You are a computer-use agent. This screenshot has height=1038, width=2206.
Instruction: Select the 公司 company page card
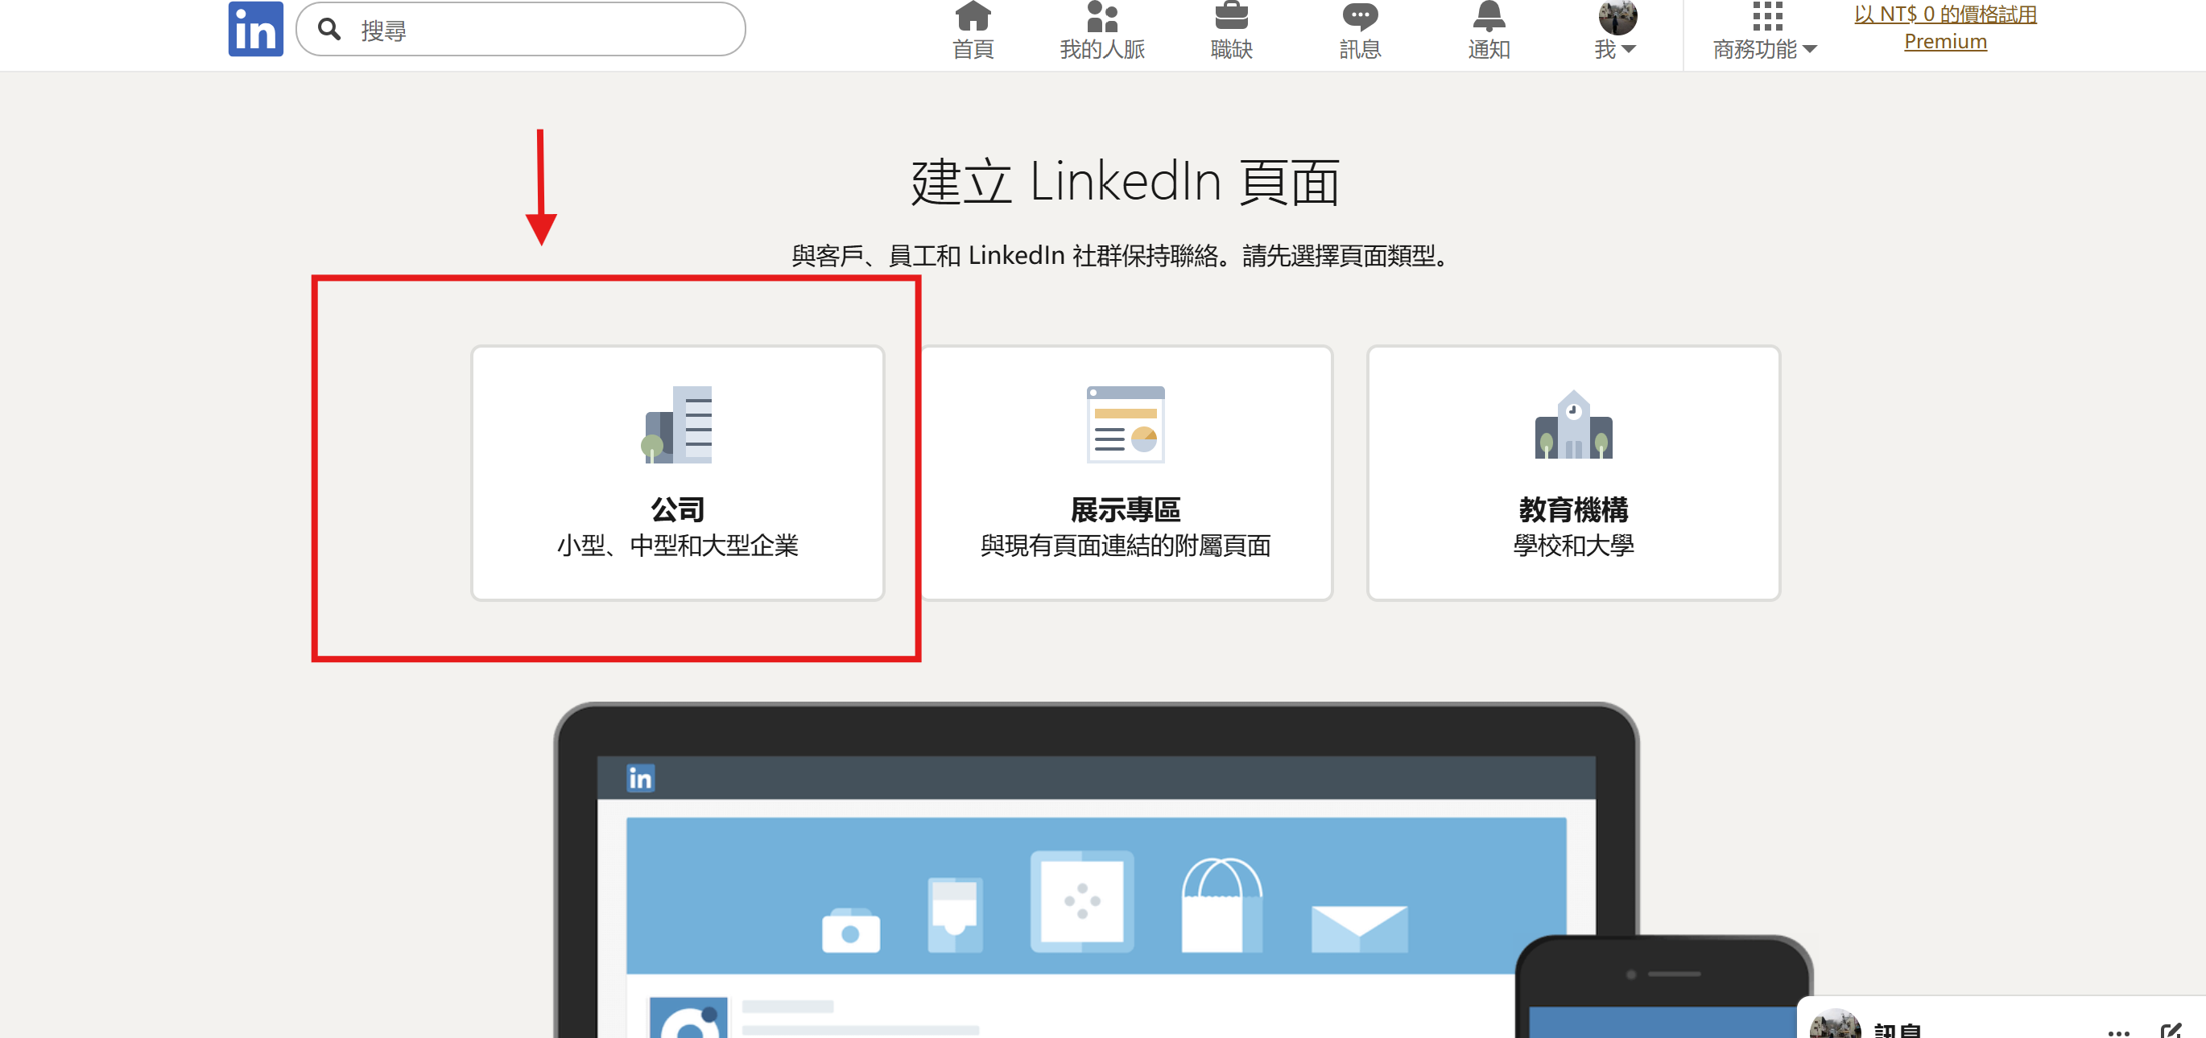[677, 473]
